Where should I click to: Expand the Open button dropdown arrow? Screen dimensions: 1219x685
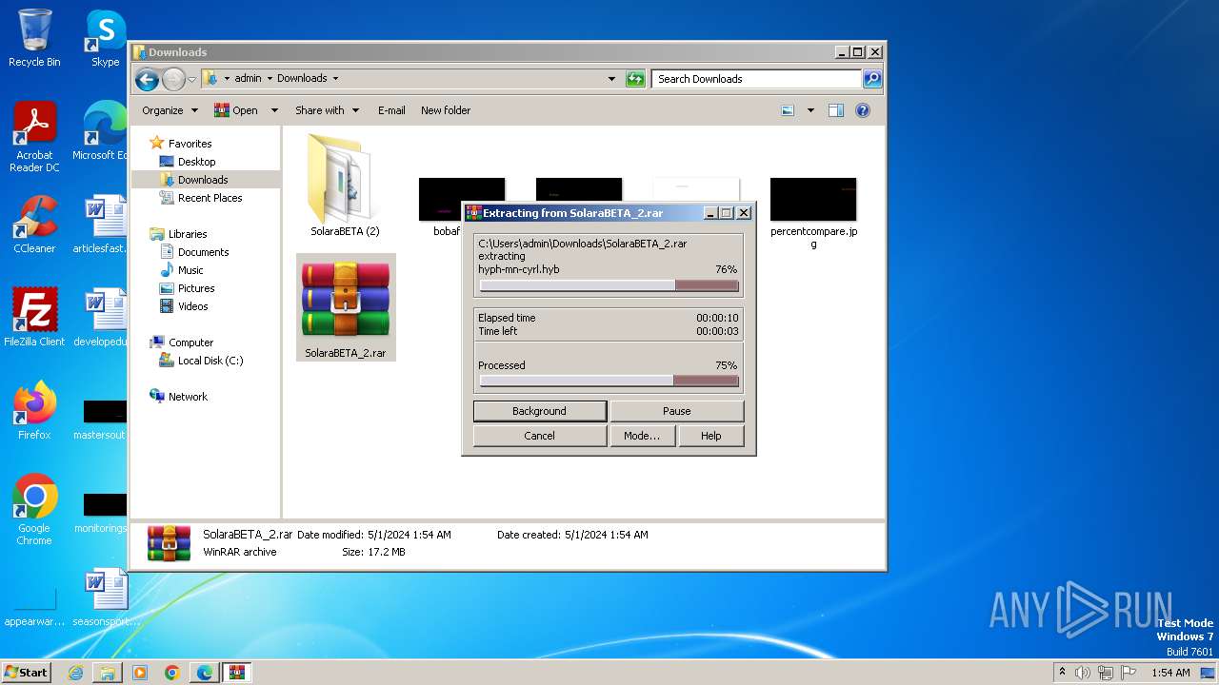274,110
